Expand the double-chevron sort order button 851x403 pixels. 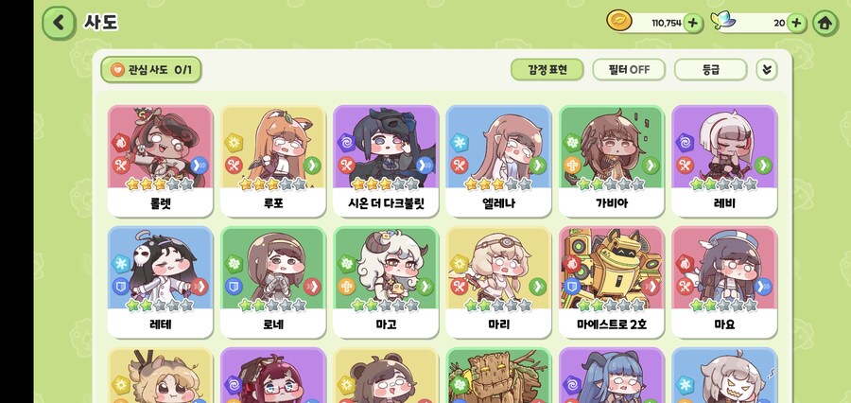[766, 69]
